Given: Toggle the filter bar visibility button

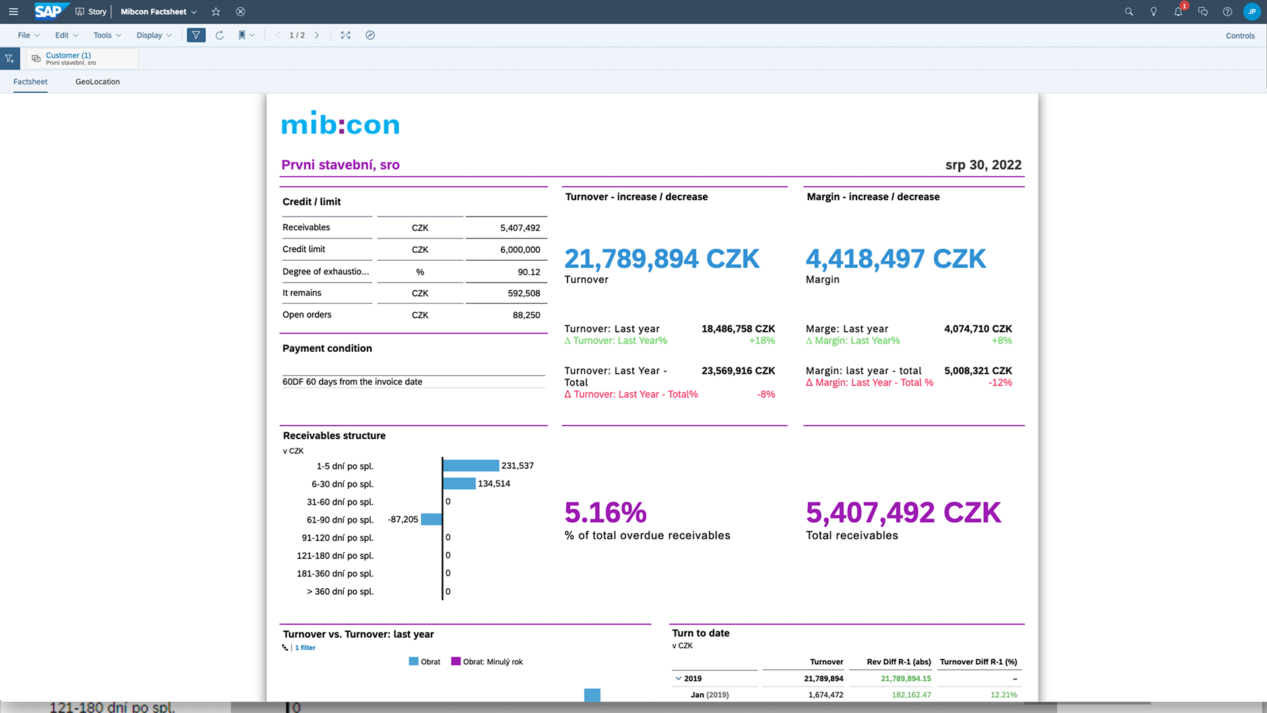Looking at the screenshot, I should 196,36.
